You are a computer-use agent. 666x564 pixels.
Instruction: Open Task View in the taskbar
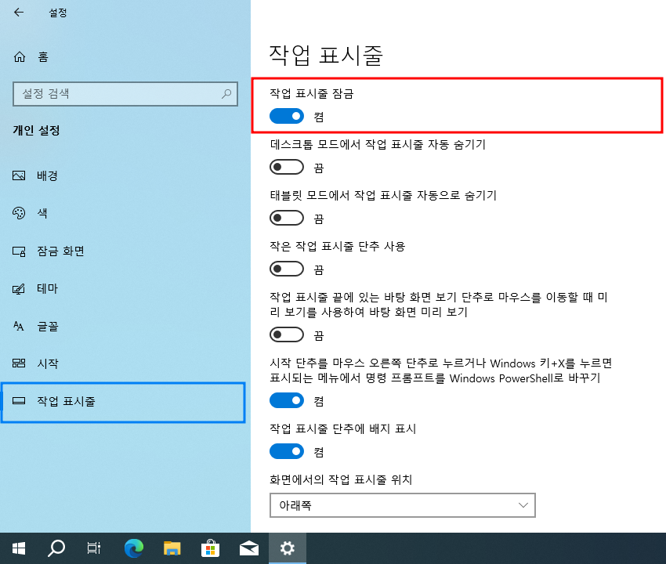point(94,548)
